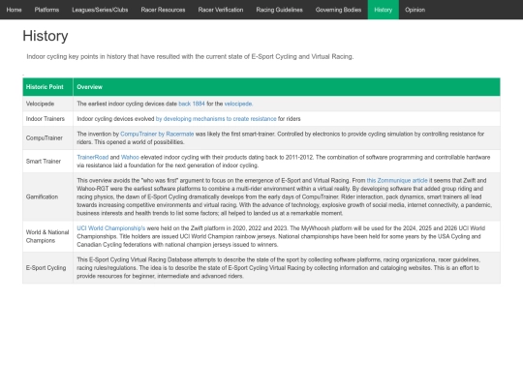Select the 'CompuTrainer' row label
Image resolution: width=523 pixels, height=392 pixels.
coord(45,138)
